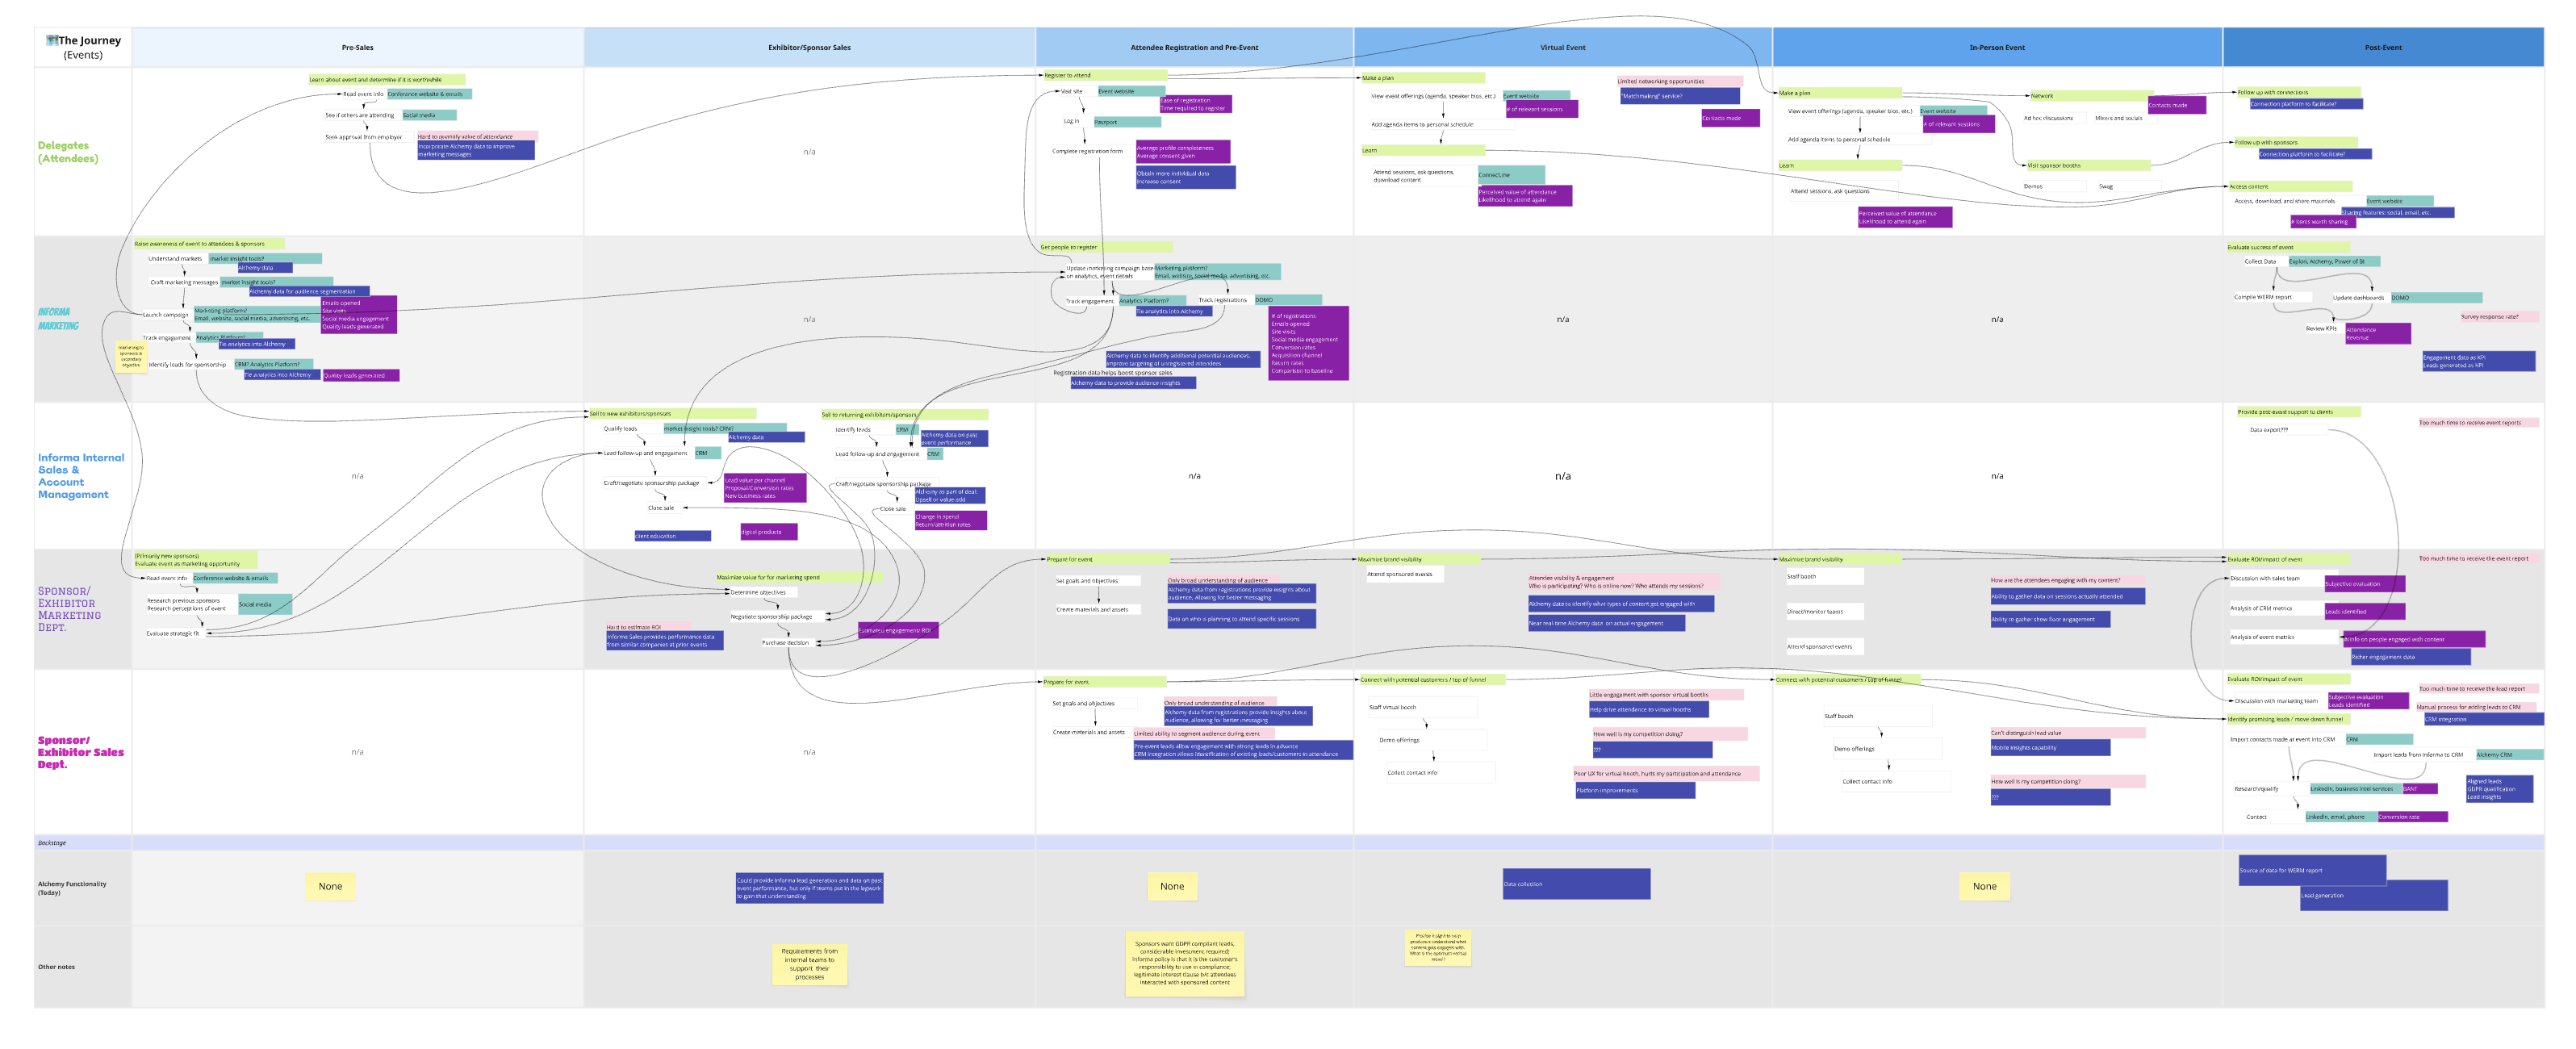
Task: Select the 'Launch campaign' step
Action: point(165,315)
